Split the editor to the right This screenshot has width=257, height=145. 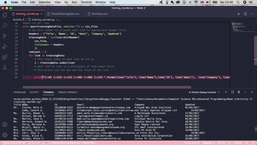245,14
